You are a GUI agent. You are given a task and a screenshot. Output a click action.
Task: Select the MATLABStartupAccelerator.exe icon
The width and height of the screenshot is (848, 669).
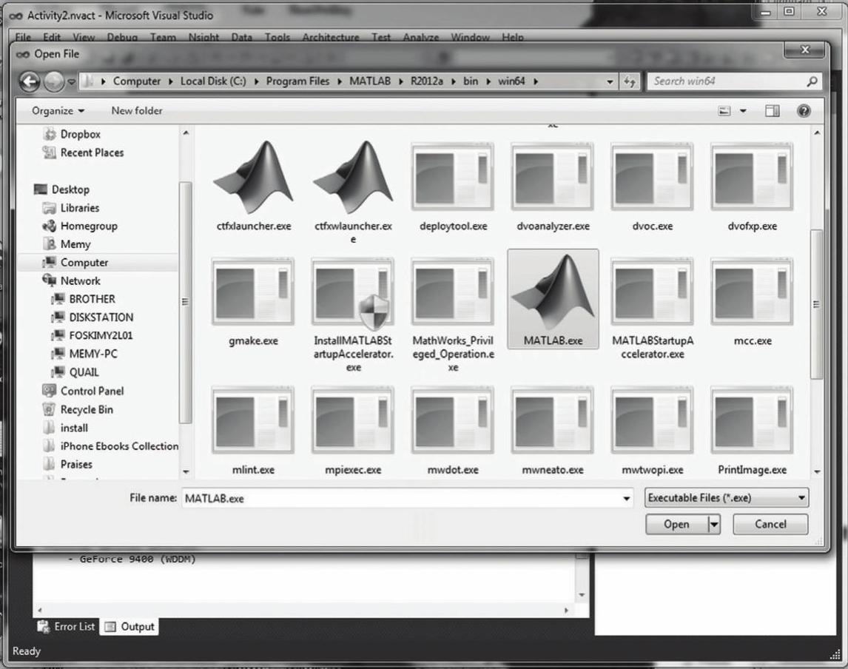(x=652, y=292)
